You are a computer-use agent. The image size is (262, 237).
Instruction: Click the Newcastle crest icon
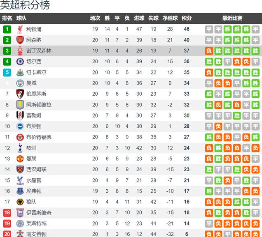pos(20,72)
